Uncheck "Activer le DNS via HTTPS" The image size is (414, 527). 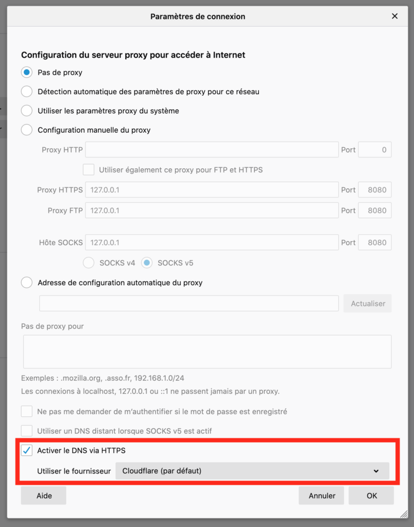27,451
